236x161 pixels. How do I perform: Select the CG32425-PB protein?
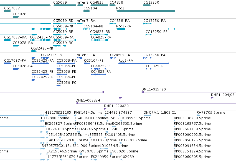(x=33, y=80)
